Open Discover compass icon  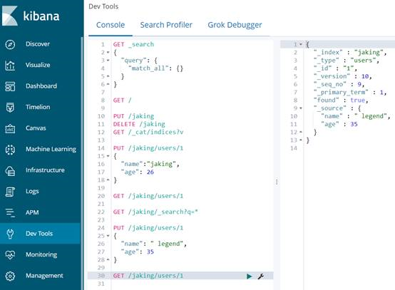(10, 44)
